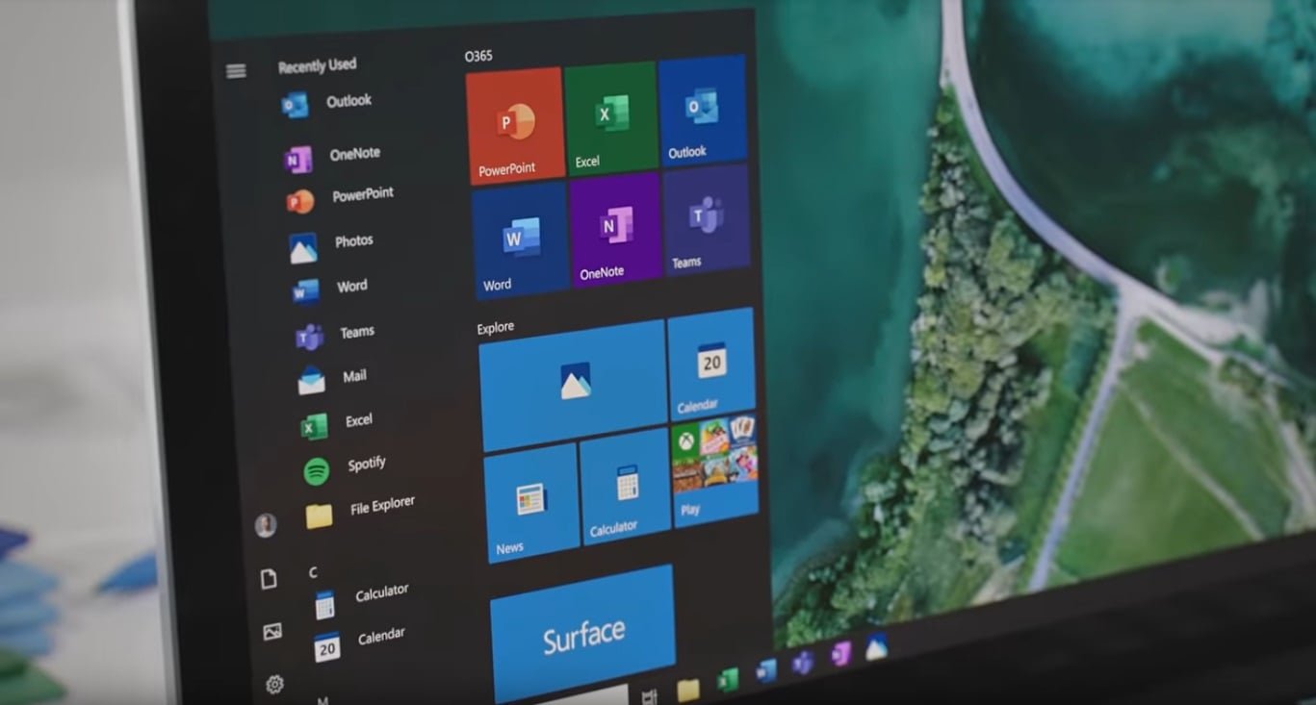This screenshot has height=705, width=1316.
Task: Launch Word from the Recently Used list
Action: tap(330, 288)
